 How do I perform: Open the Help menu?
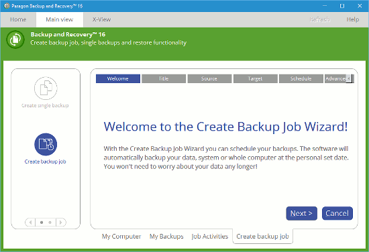pos(353,19)
